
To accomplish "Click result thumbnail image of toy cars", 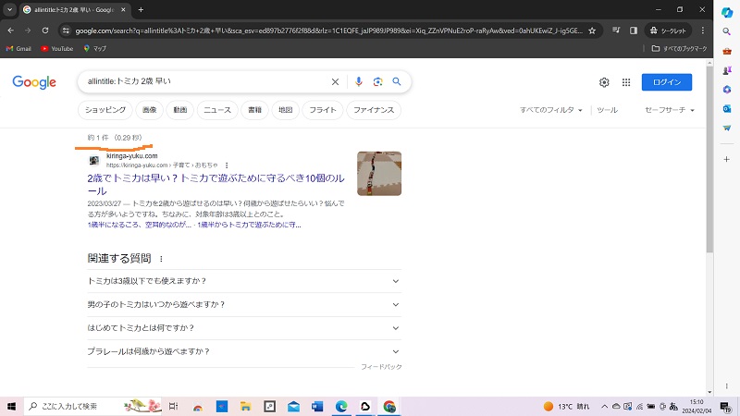I will [x=379, y=173].
